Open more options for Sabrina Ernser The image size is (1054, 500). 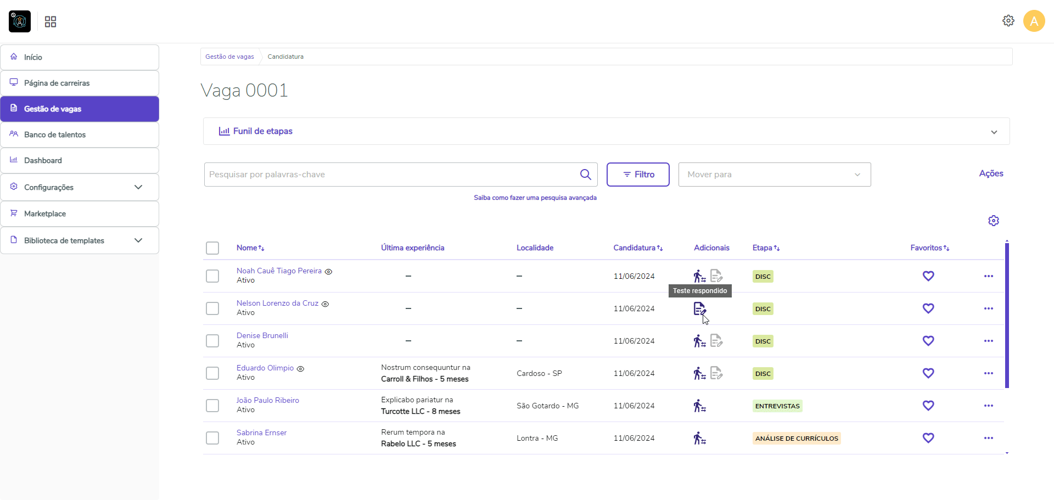tap(988, 438)
